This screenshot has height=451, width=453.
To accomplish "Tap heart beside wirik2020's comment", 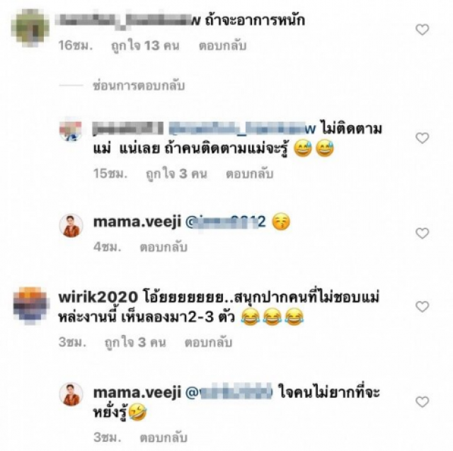I will [422, 307].
